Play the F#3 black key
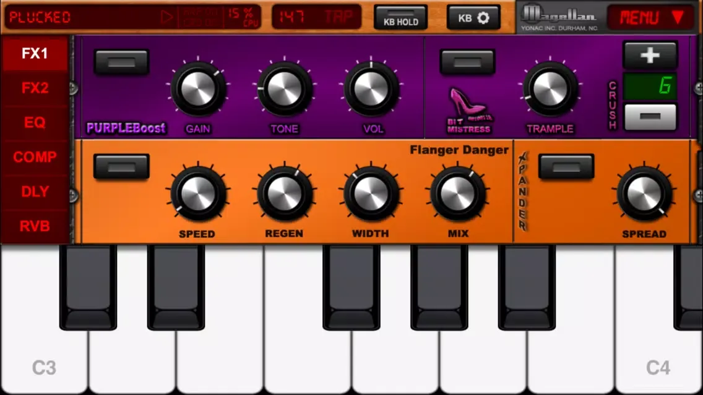 click(351, 287)
